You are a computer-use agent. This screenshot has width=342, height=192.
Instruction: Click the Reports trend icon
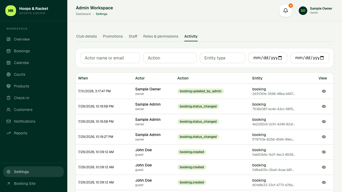pos(9,133)
